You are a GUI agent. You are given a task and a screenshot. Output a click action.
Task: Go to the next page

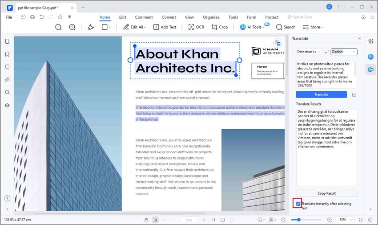coord(204,220)
